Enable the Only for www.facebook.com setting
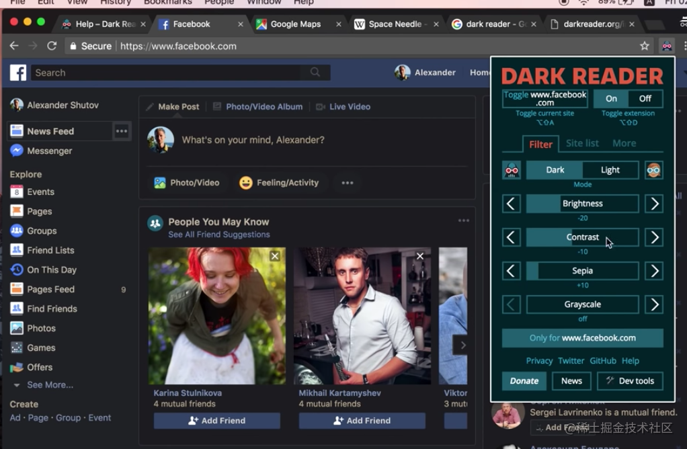This screenshot has width=687, height=449. click(x=582, y=338)
